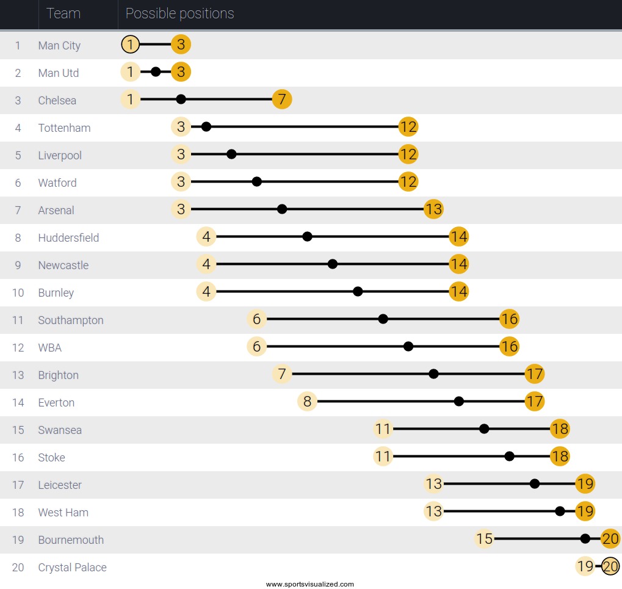Click Arsenal's worst possible position 13

click(433, 209)
